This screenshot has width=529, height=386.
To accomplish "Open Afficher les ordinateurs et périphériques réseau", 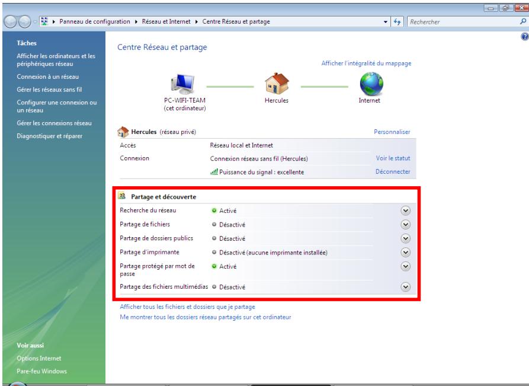I will pyautogui.click(x=56, y=60).
